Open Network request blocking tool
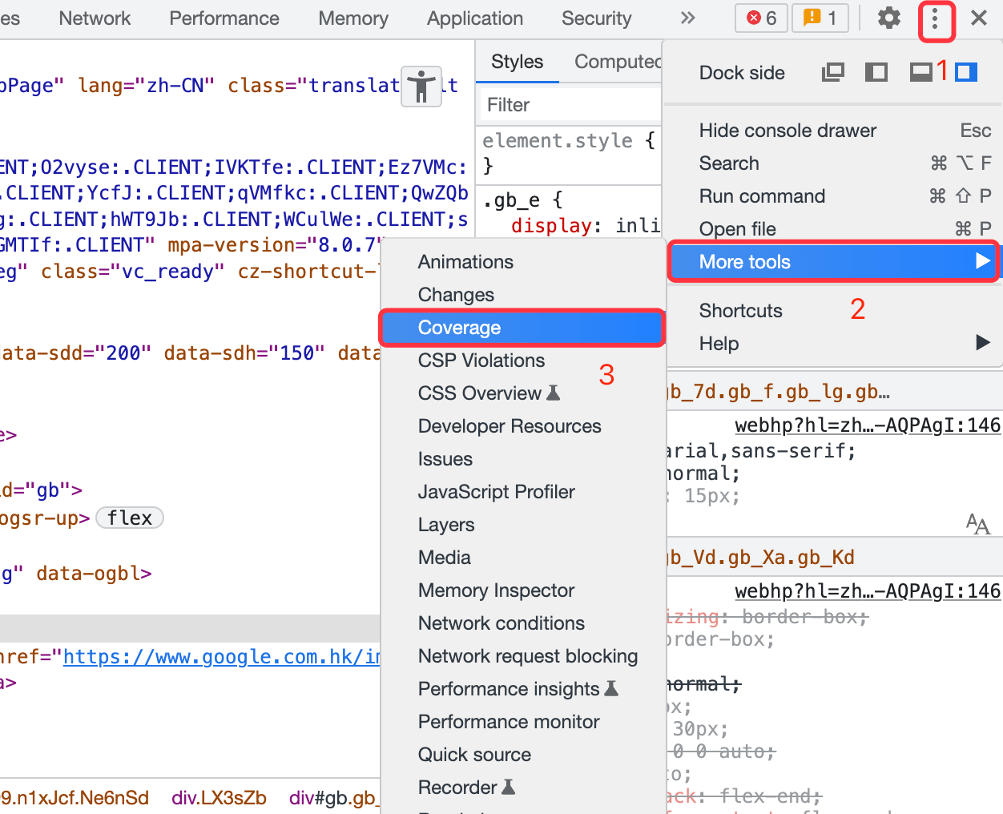Viewport: 1003px width, 814px height. (524, 656)
